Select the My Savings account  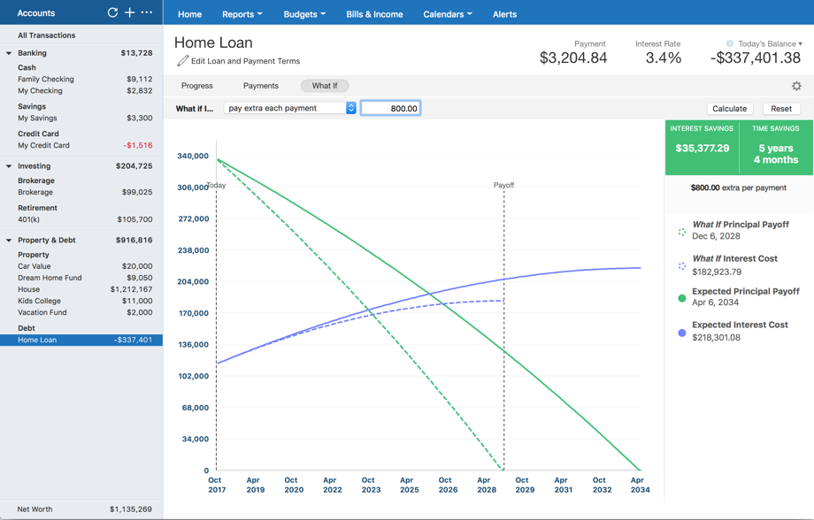(x=81, y=118)
